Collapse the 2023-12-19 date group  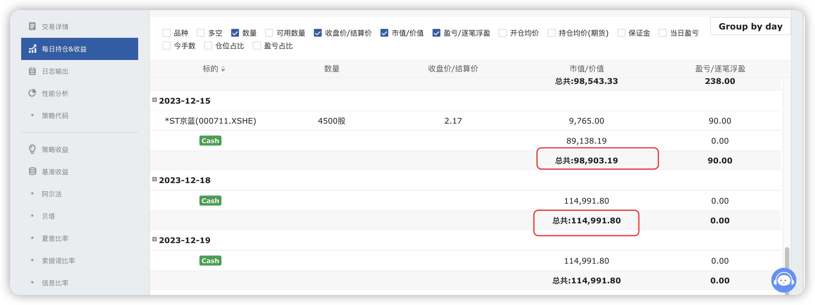154,239
